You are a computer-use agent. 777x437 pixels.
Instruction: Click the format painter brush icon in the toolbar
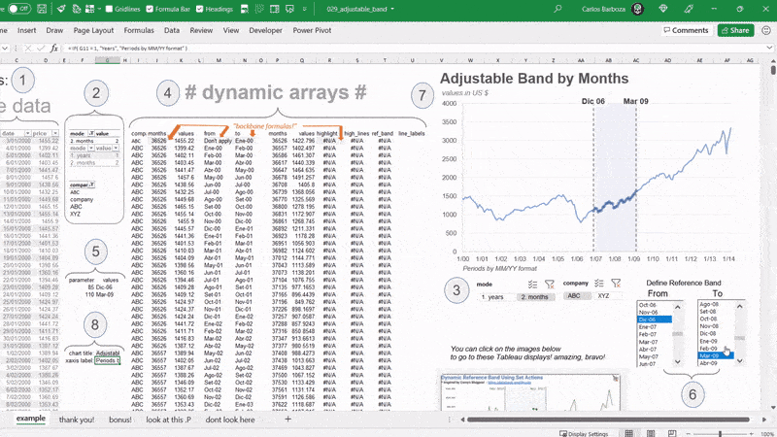tap(61, 9)
